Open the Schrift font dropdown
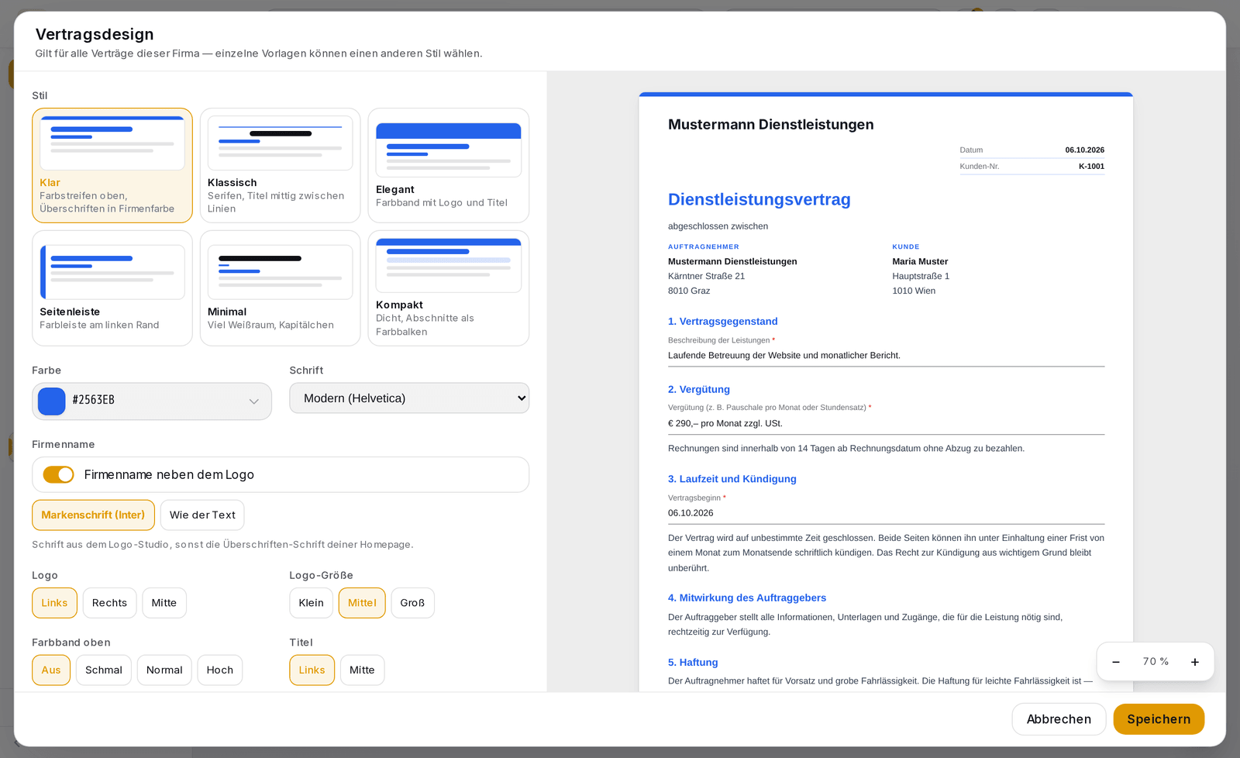 point(409,398)
